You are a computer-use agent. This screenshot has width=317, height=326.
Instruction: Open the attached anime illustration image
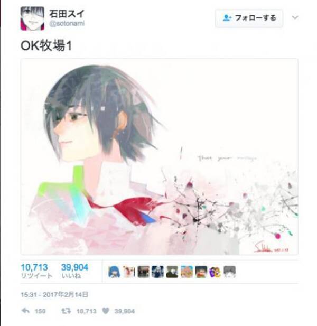pyautogui.click(x=160, y=156)
